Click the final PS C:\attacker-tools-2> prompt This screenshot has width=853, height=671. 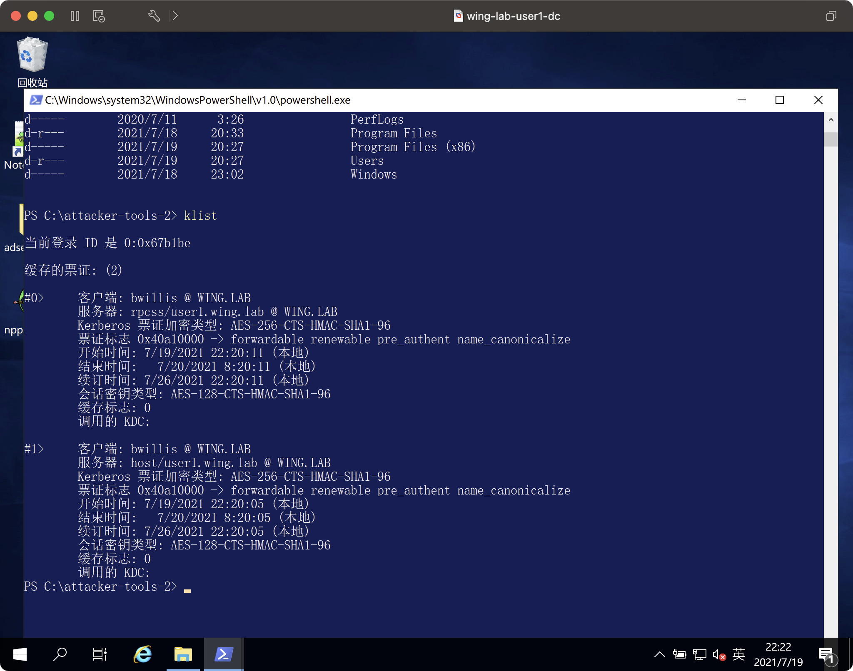coord(101,587)
